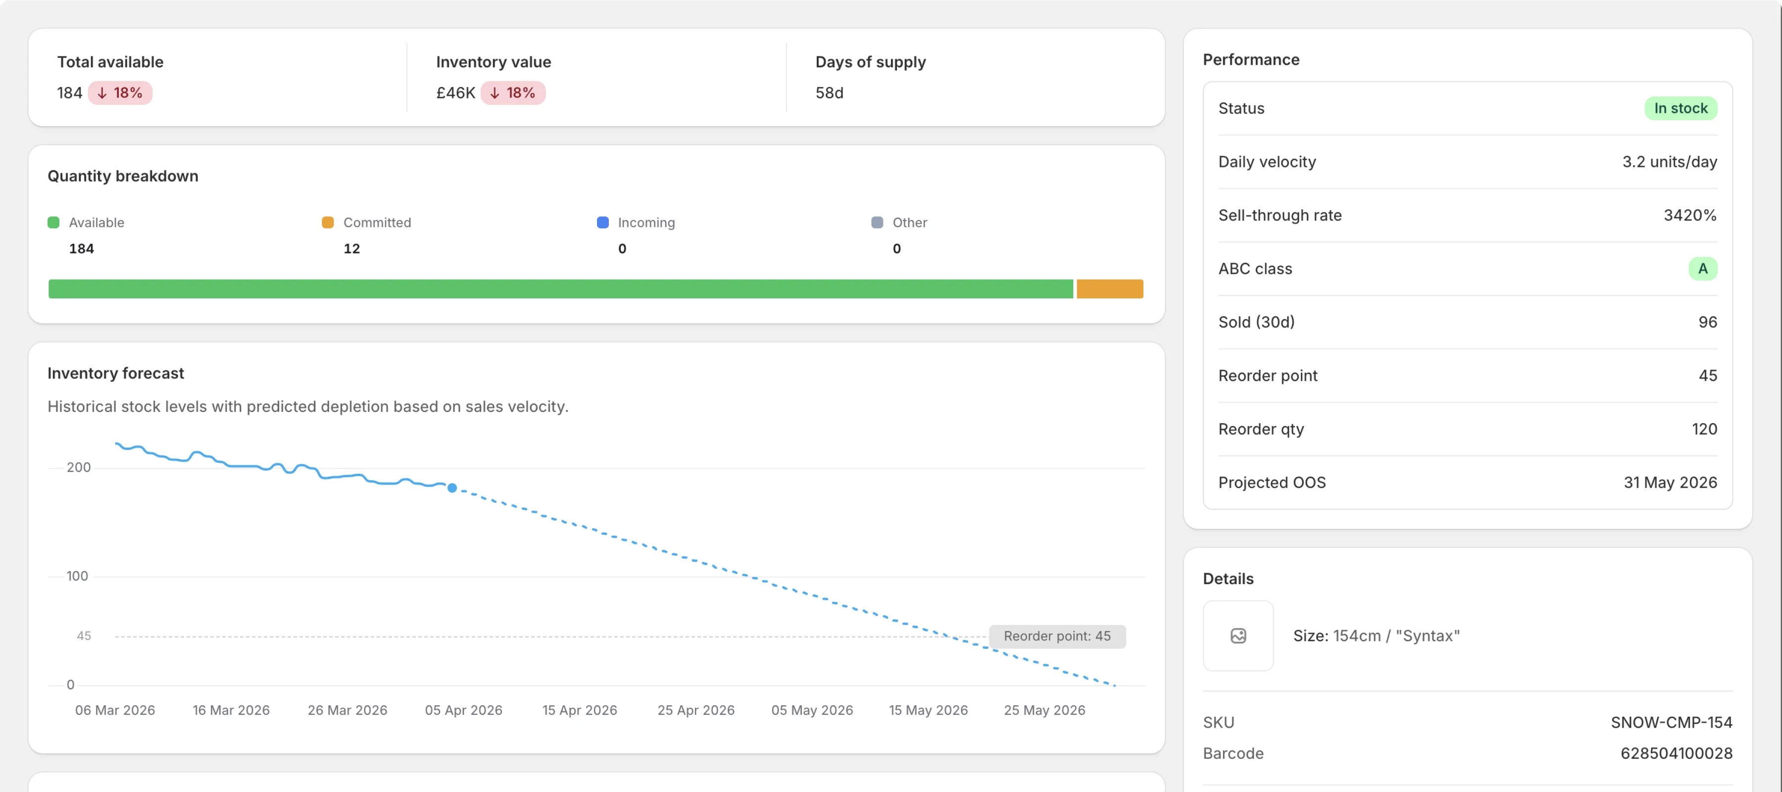Click the Reorder point: 45 label on the chart
The image size is (1782, 792).
click(1057, 636)
